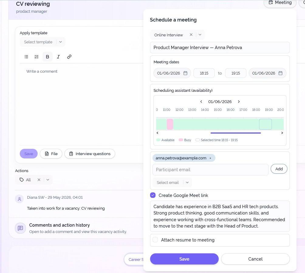
Task: Open the end date calendar picker
Action: 280,73
